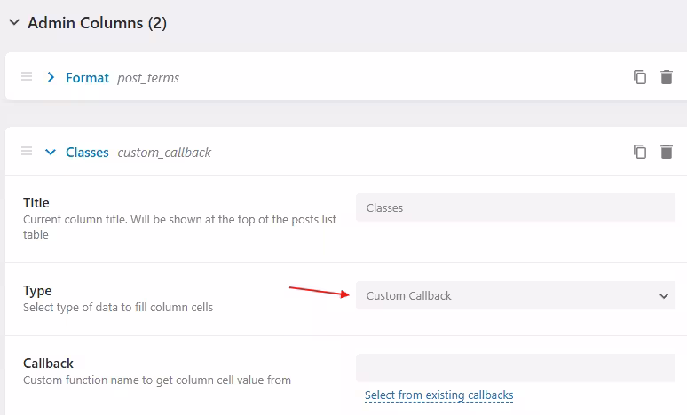Click the Format column name
The image size is (687, 415).
[87, 77]
